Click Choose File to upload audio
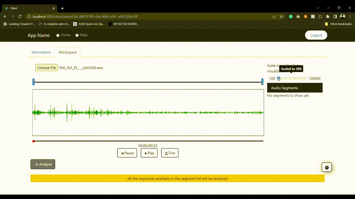355x199 pixels. pos(46,68)
